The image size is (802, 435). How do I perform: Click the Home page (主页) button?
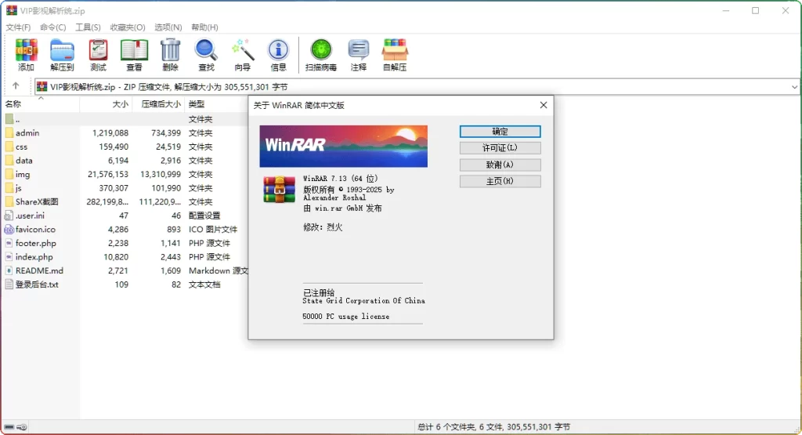[500, 181]
